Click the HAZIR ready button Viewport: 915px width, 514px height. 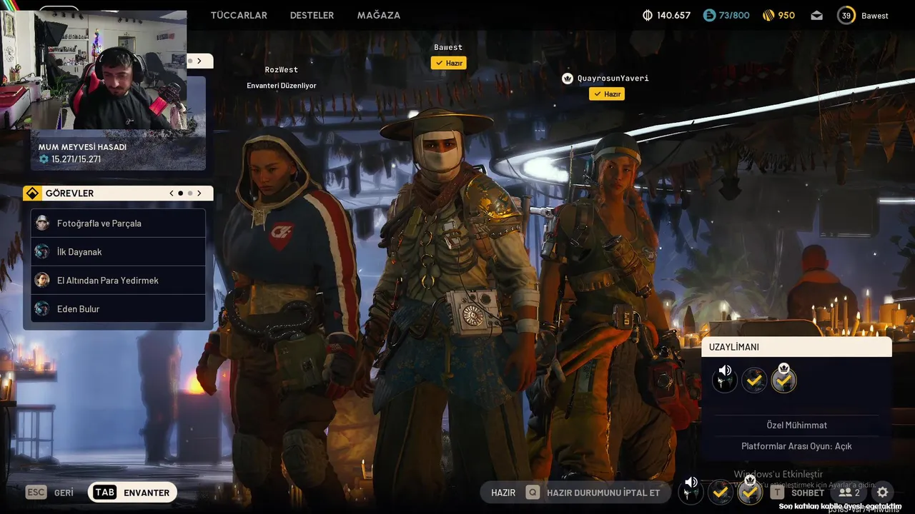pyautogui.click(x=503, y=493)
